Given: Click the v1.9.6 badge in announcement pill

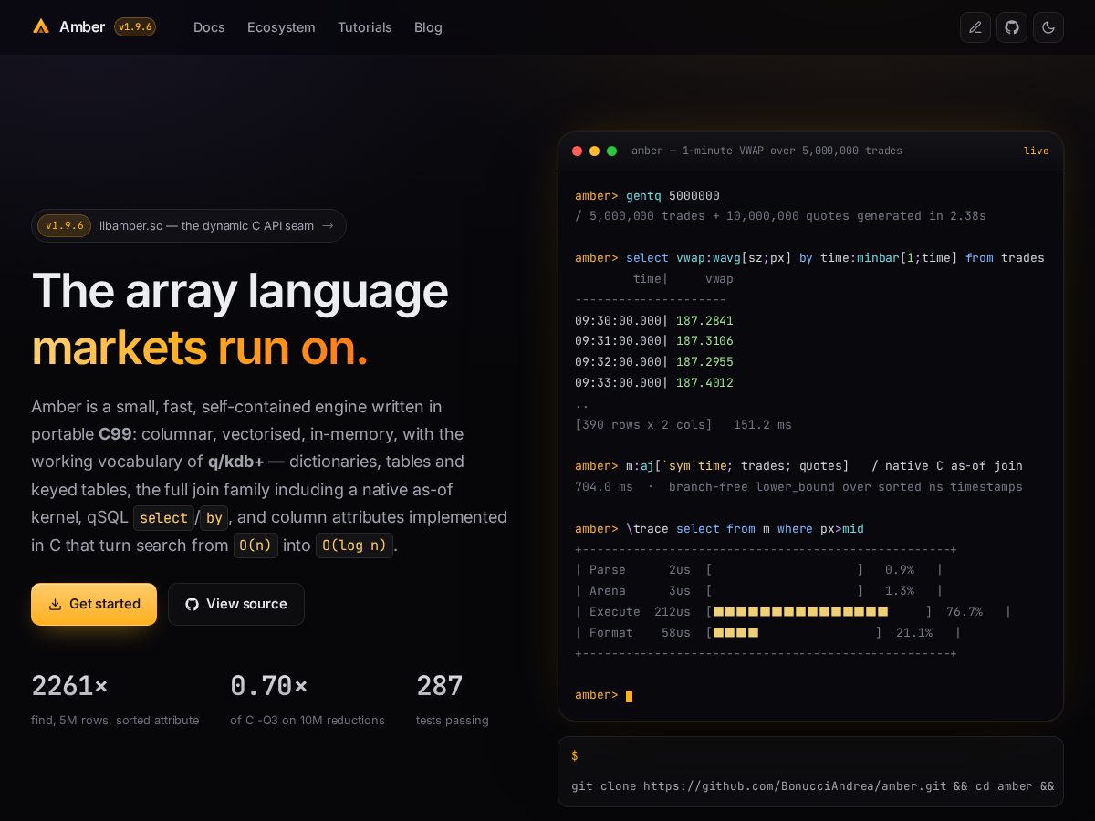Looking at the screenshot, I should 64,226.
